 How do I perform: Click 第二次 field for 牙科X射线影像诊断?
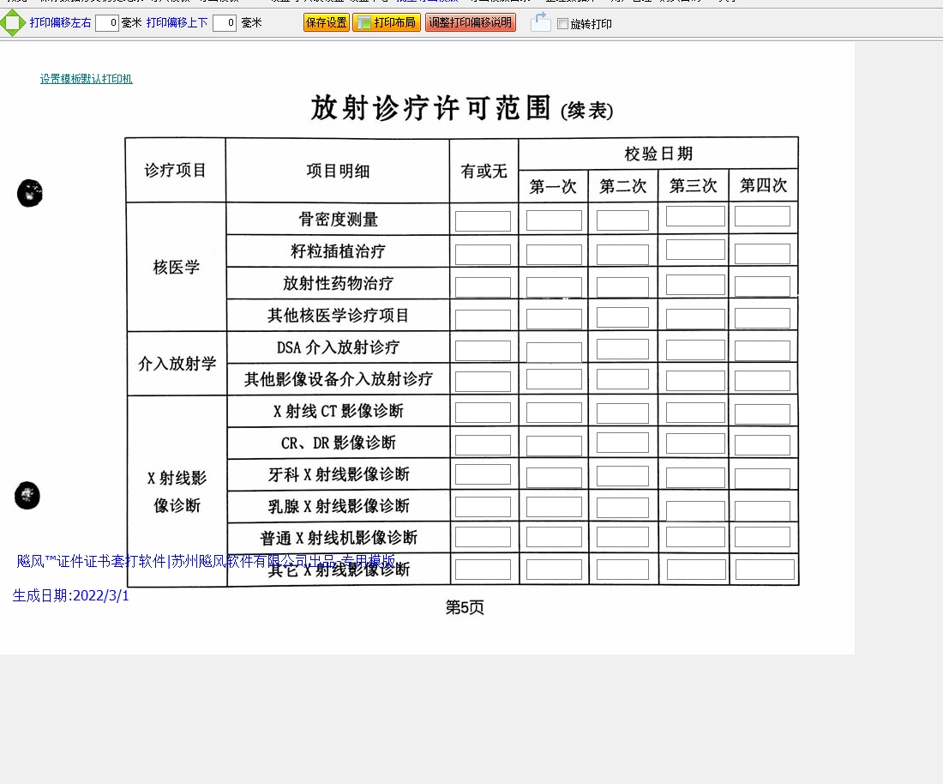click(622, 476)
